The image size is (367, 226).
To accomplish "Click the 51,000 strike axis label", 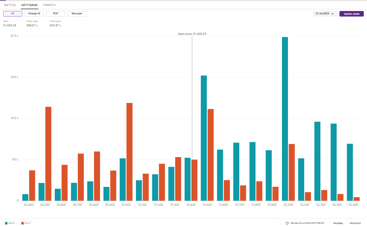I will tap(126, 205).
